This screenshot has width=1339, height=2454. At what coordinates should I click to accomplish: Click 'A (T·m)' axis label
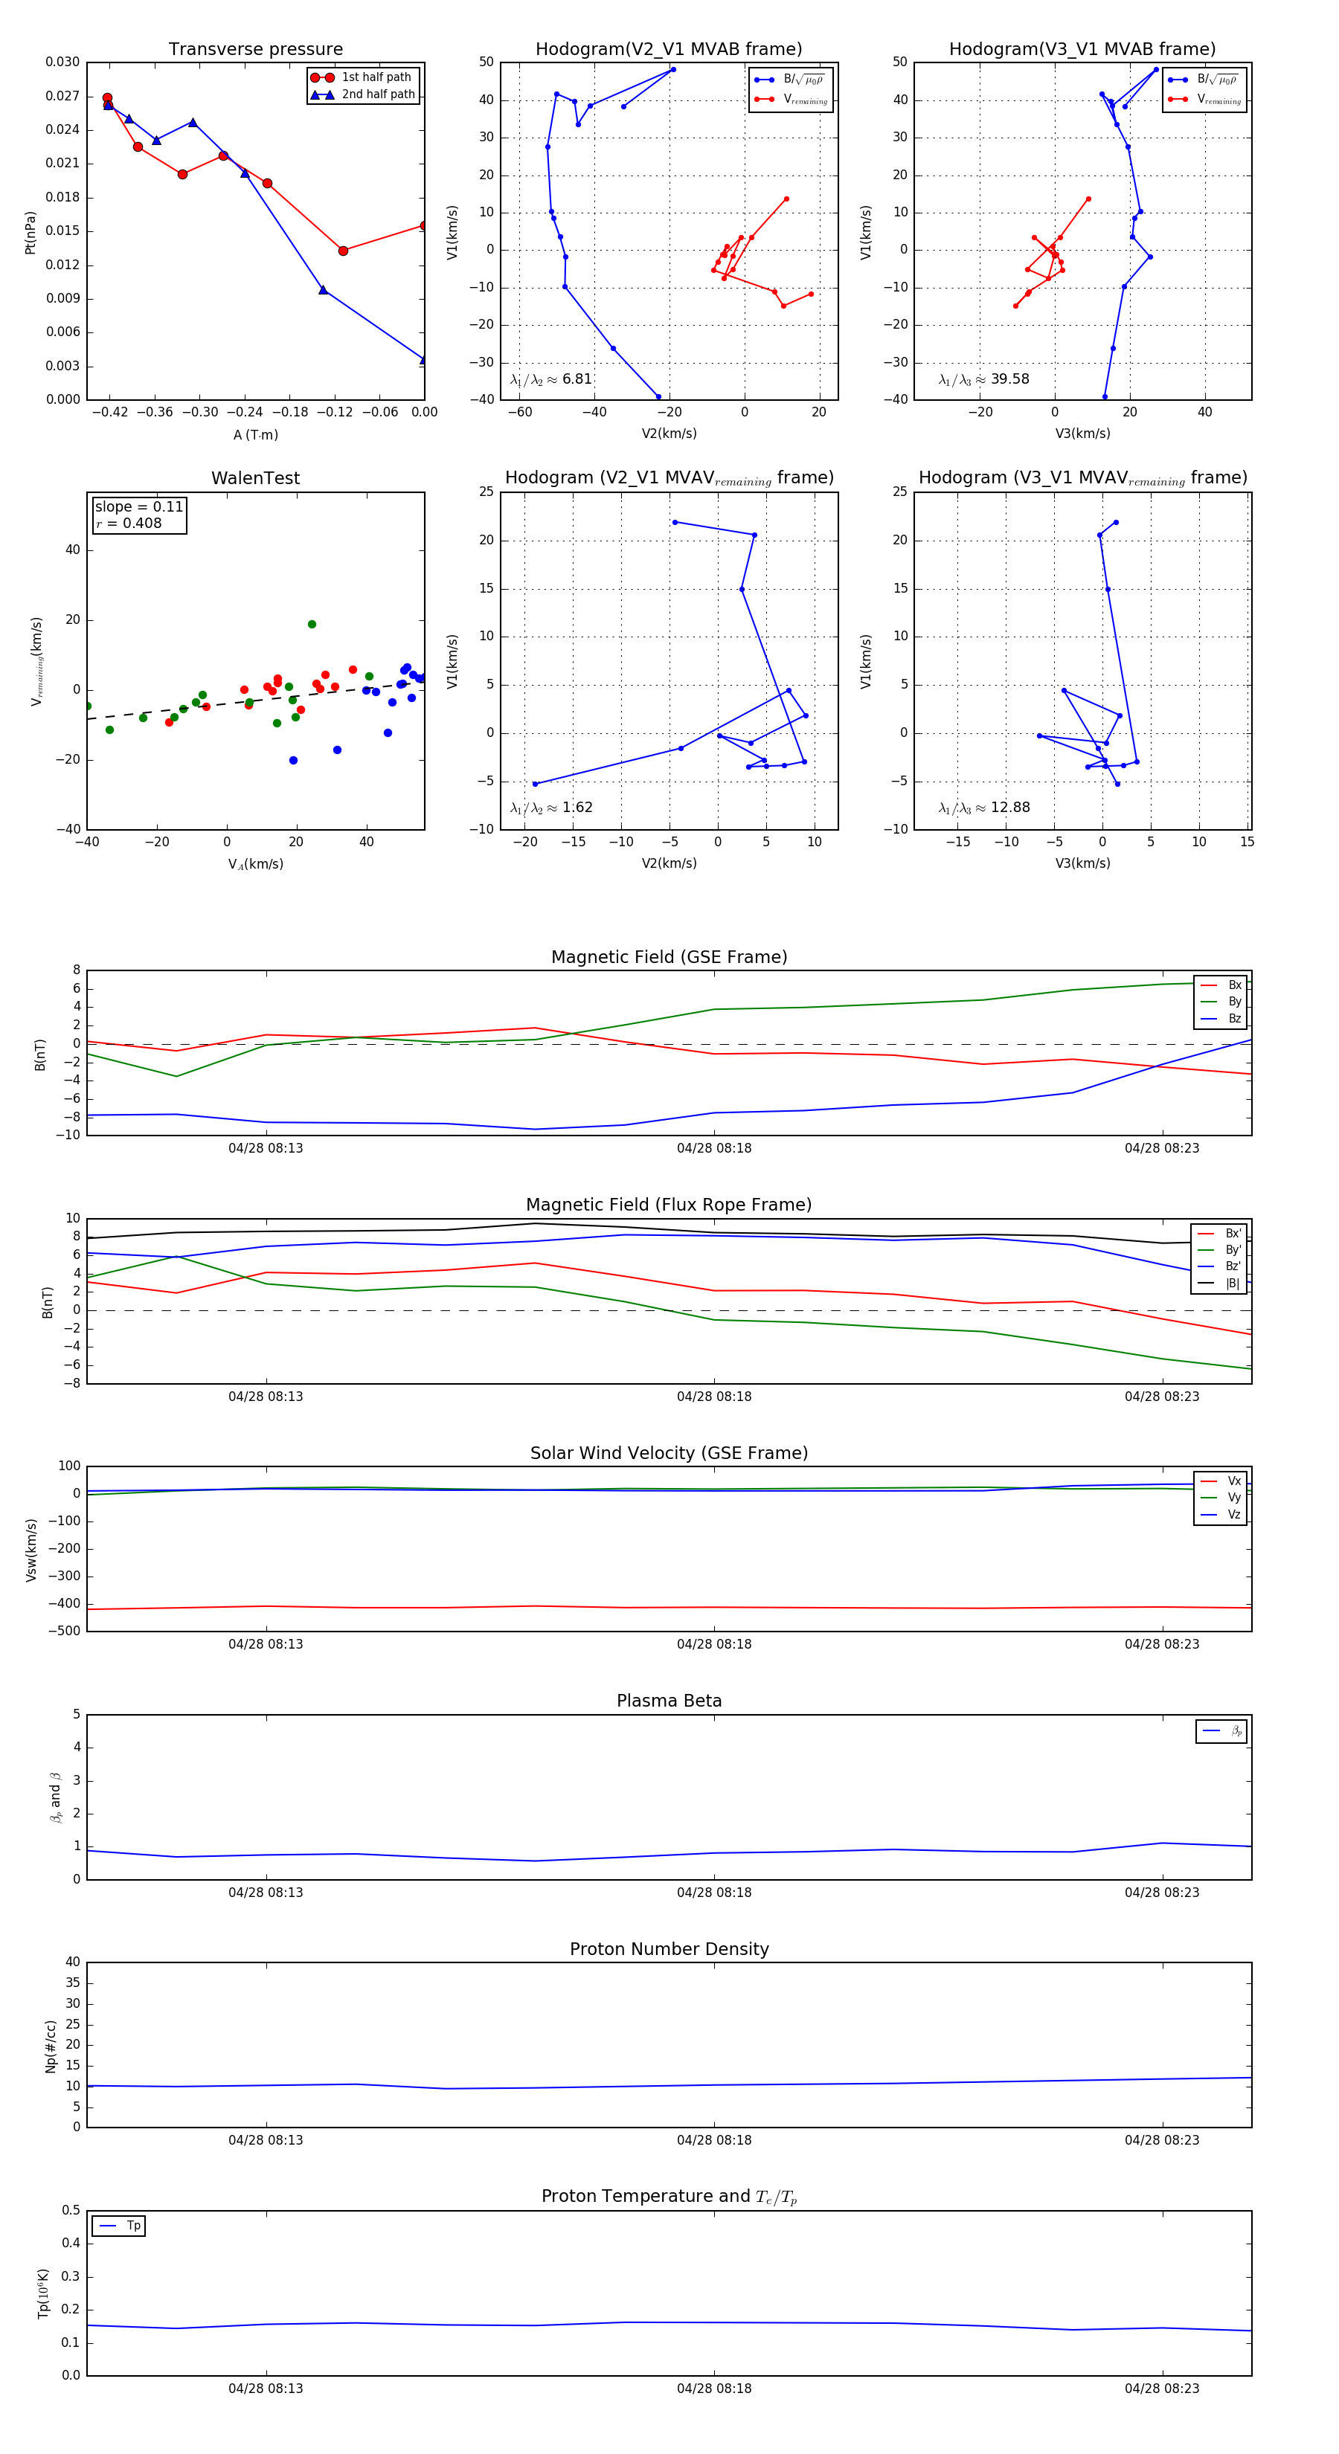point(255,435)
